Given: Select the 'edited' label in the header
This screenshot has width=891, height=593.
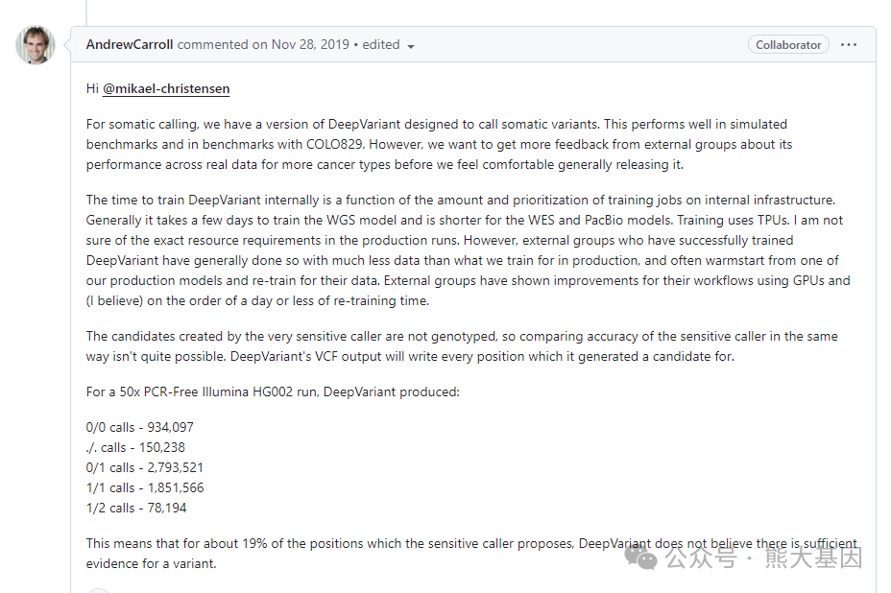Looking at the screenshot, I should tap(381, 44).
